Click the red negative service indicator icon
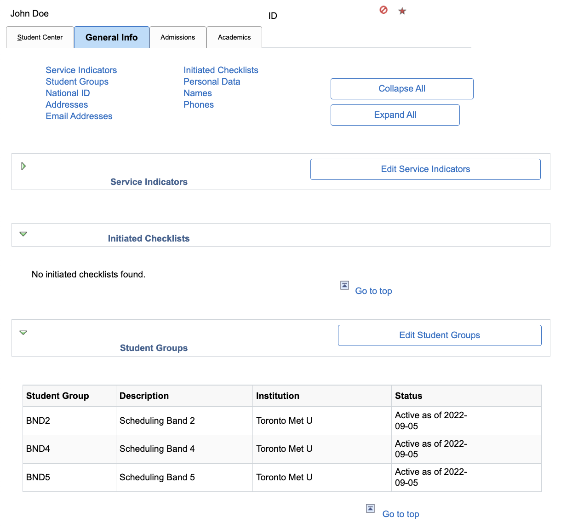Image resolution: width=561 pixels, height=530 pixels. [x=384, y=10]
